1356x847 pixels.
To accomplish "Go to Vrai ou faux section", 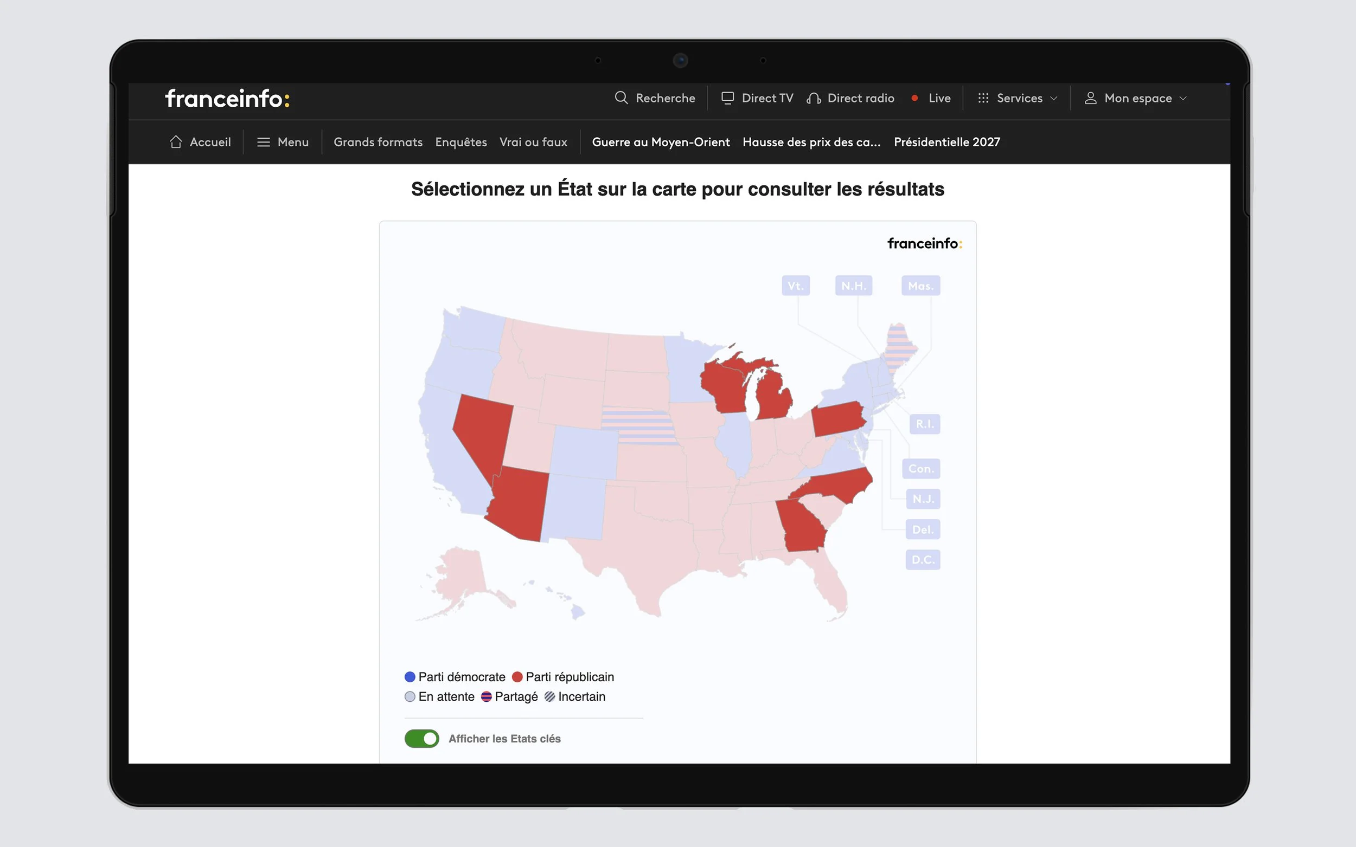I will 533,142.
